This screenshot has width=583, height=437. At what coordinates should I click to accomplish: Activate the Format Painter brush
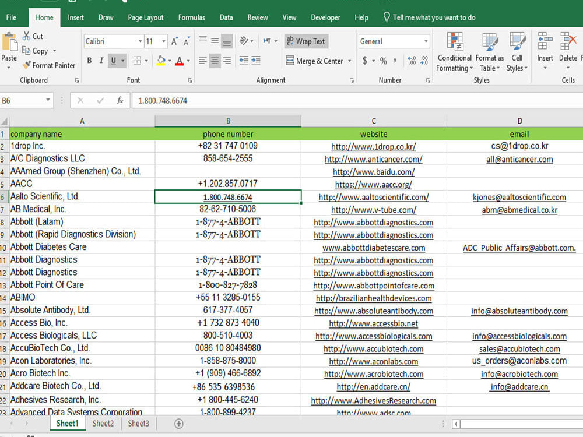pos(26,65)
